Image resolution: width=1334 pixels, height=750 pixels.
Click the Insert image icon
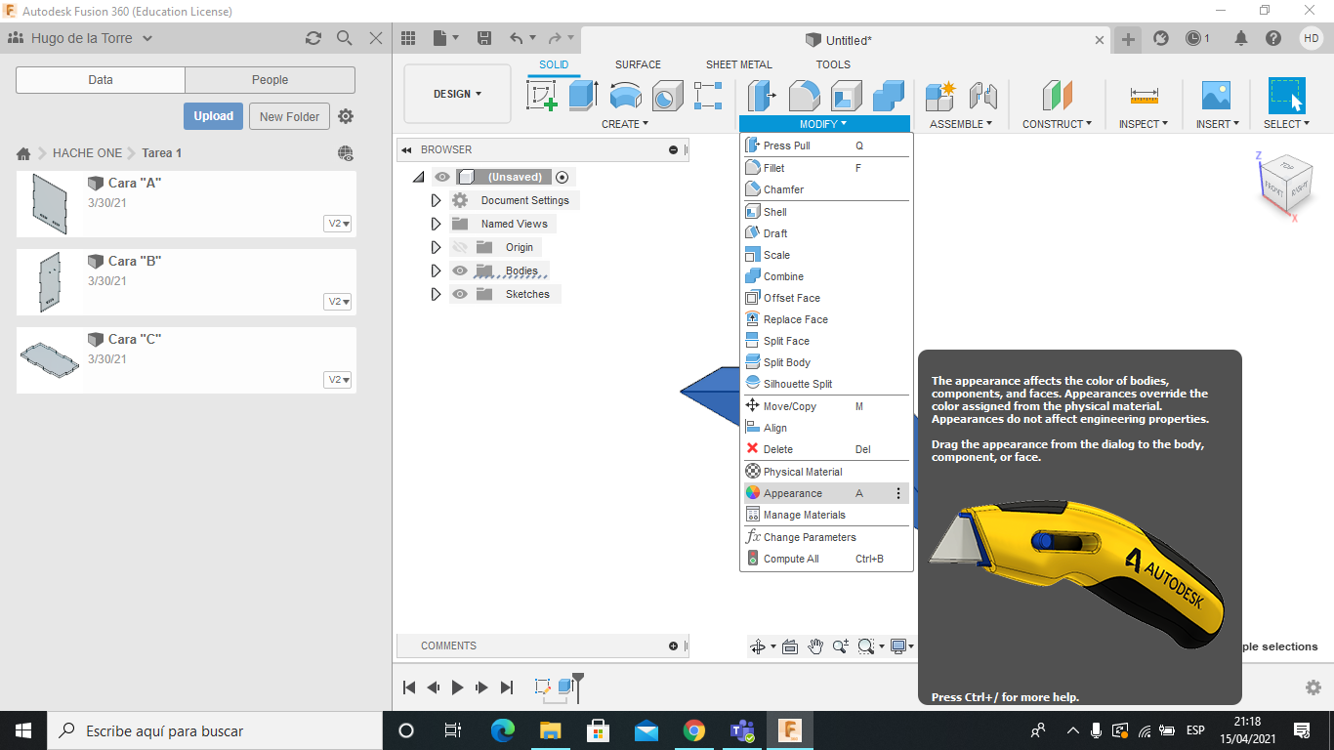(x=1216, y=96)
